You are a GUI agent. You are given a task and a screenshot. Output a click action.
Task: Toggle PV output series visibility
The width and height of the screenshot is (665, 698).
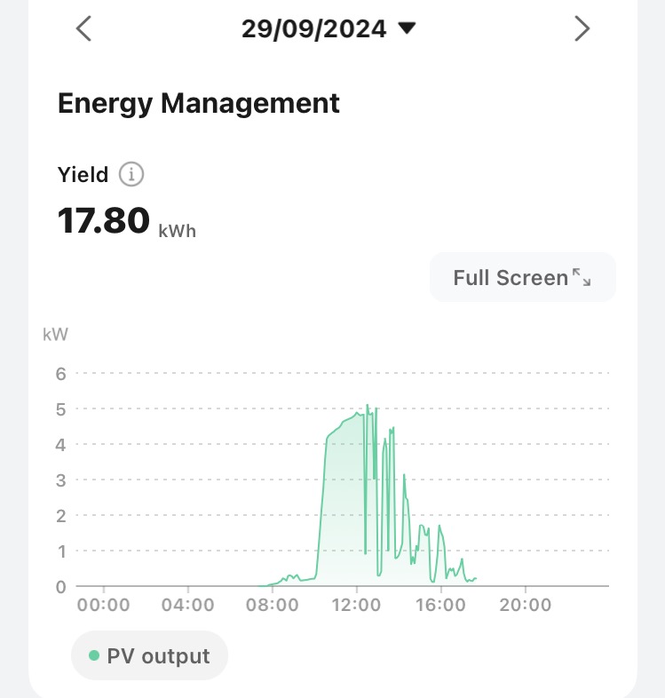150,656
